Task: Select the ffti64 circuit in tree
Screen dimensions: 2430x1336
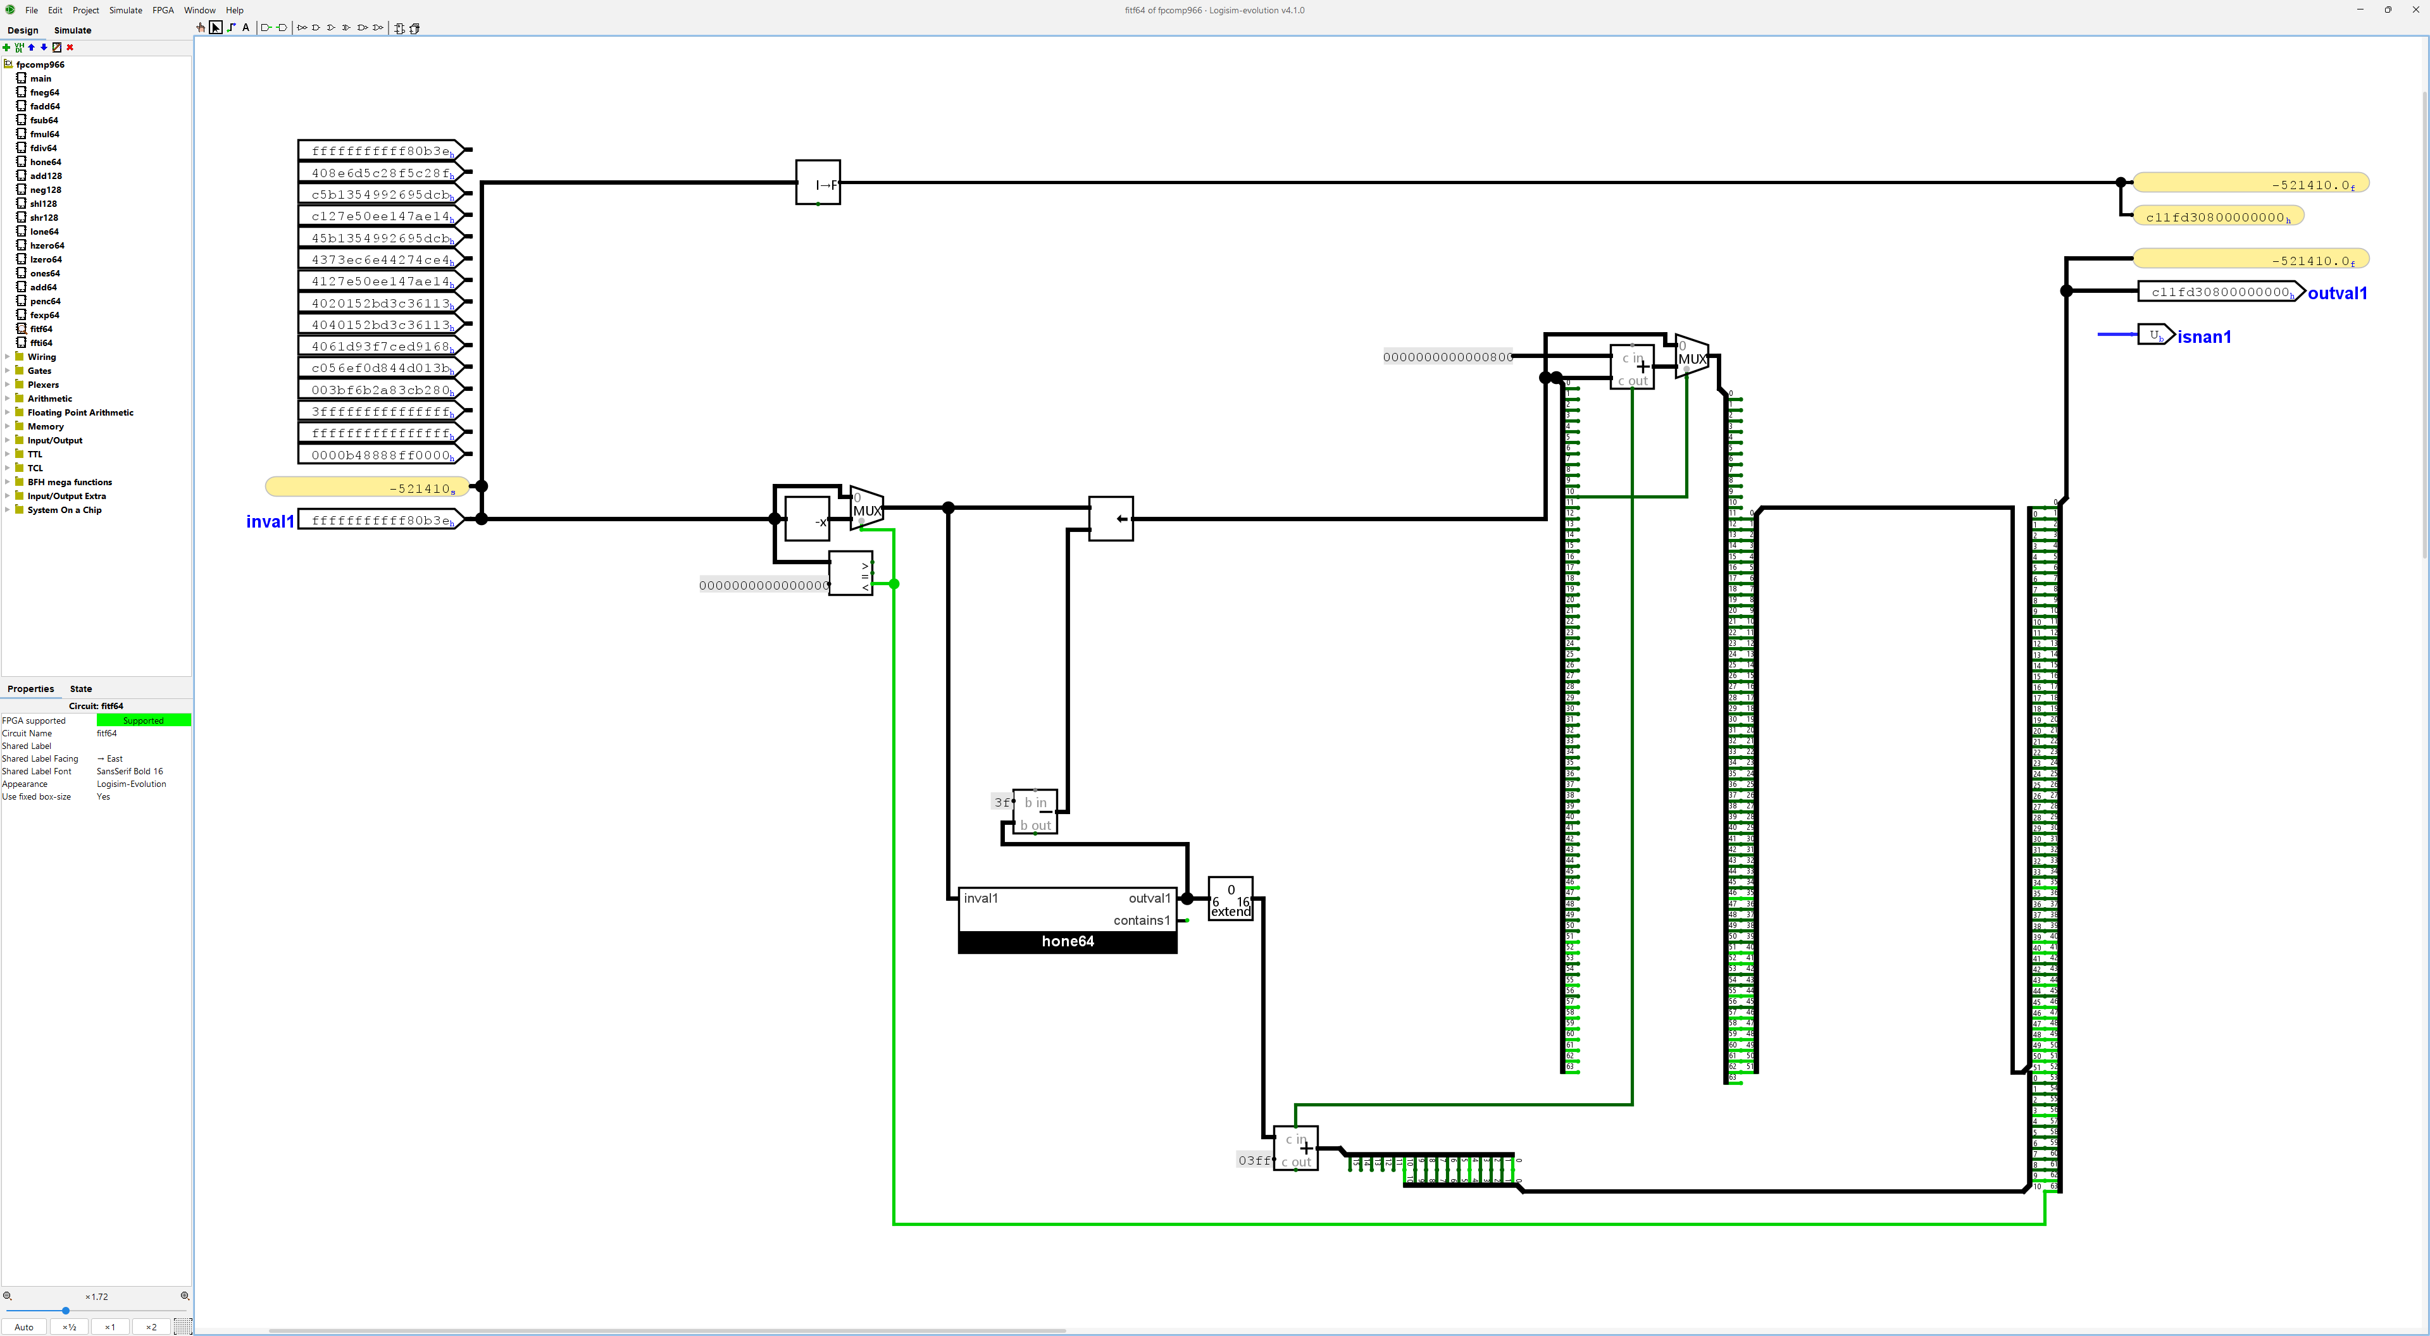Action: (x=40, y=343)
